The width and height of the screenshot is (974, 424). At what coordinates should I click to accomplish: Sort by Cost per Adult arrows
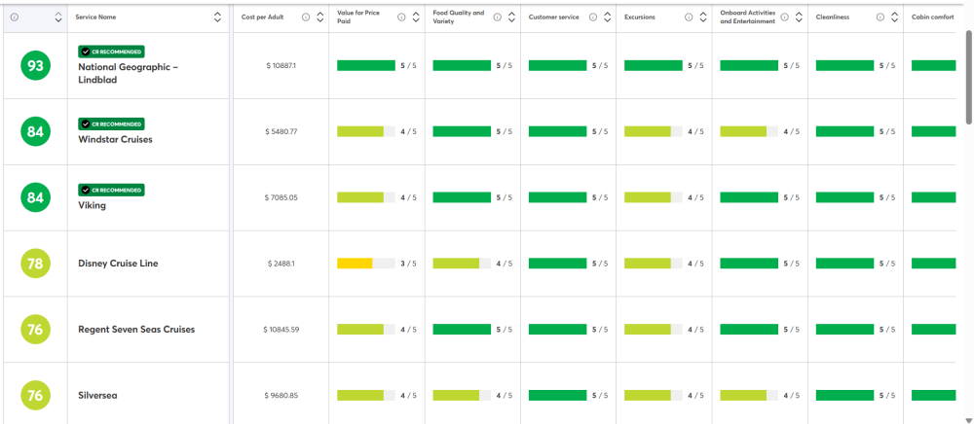[x=319, y=18]
